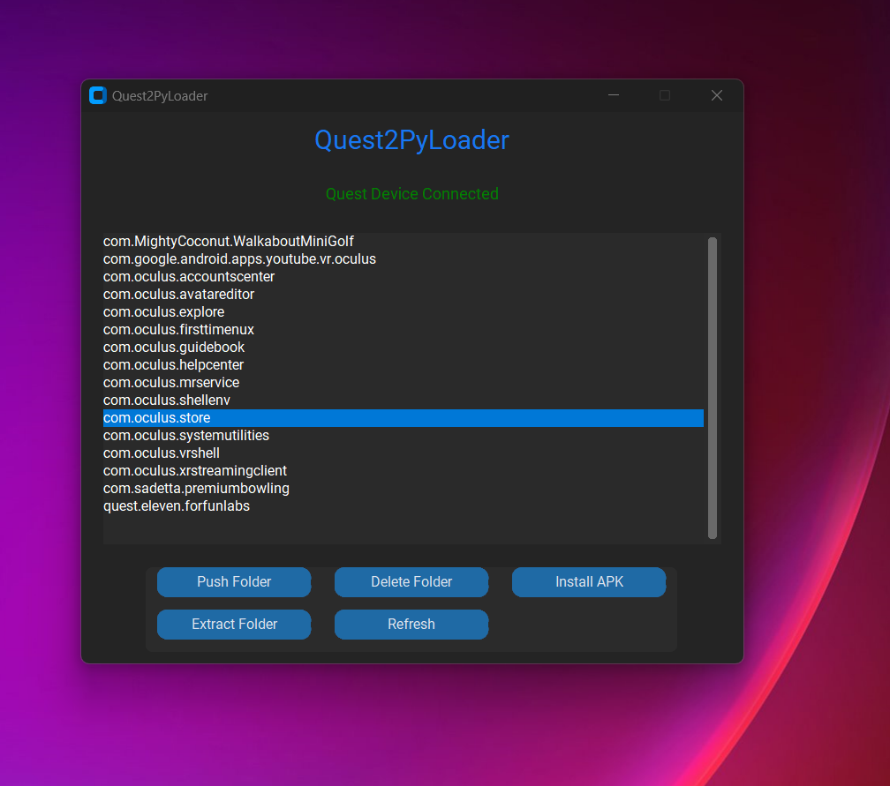This screenshot has width=890, height=786.
Task: Pick com.oculus.guidebook in the list
Action: pos(403,347)
